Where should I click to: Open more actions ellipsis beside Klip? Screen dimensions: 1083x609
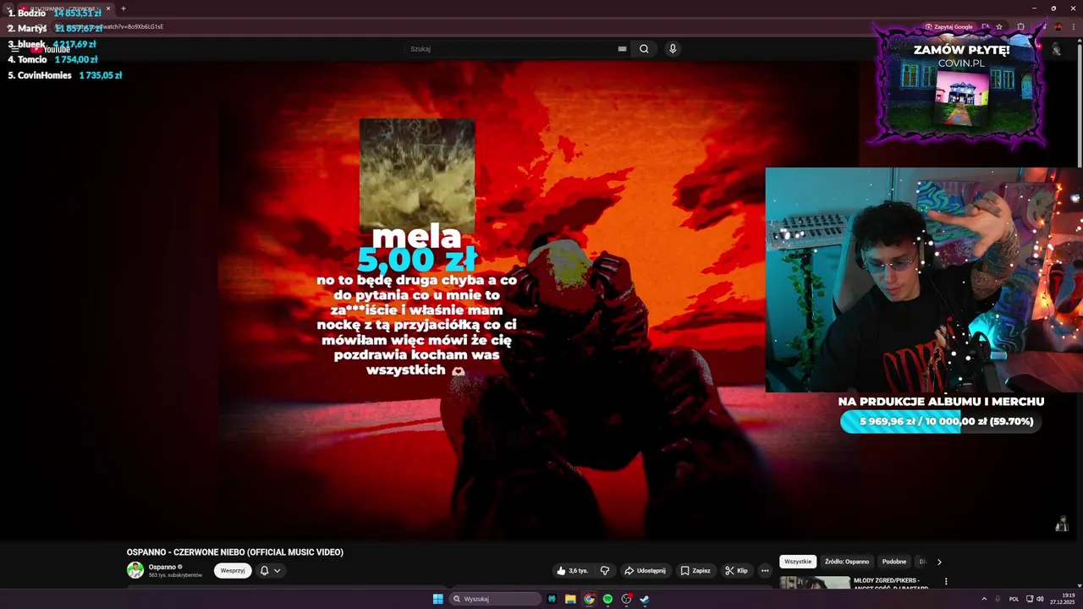pyautogui.click(x=765, y=571)
